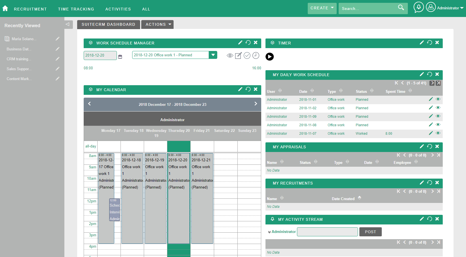Open the Create dropdown menu
Screen dimensions: 466x257
coord(322,8)
